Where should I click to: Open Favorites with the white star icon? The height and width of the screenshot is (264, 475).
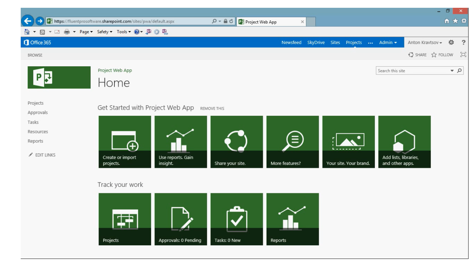tap(455, 21)
